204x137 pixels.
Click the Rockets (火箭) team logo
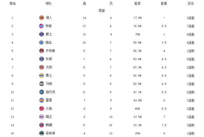click(41, 109)
